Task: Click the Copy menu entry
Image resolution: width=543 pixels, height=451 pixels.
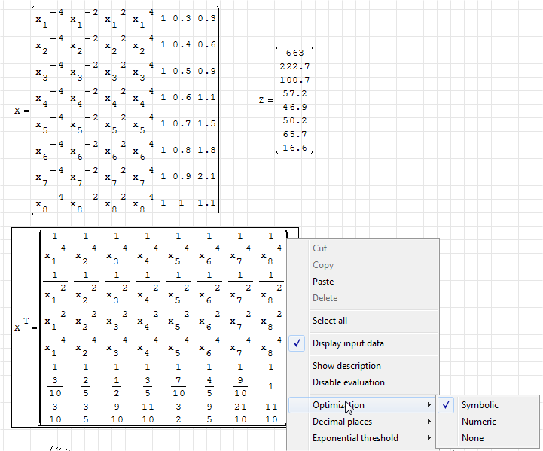Action: [323, 265]
